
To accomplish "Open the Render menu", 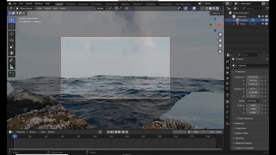I will click(x=29, y=3).
